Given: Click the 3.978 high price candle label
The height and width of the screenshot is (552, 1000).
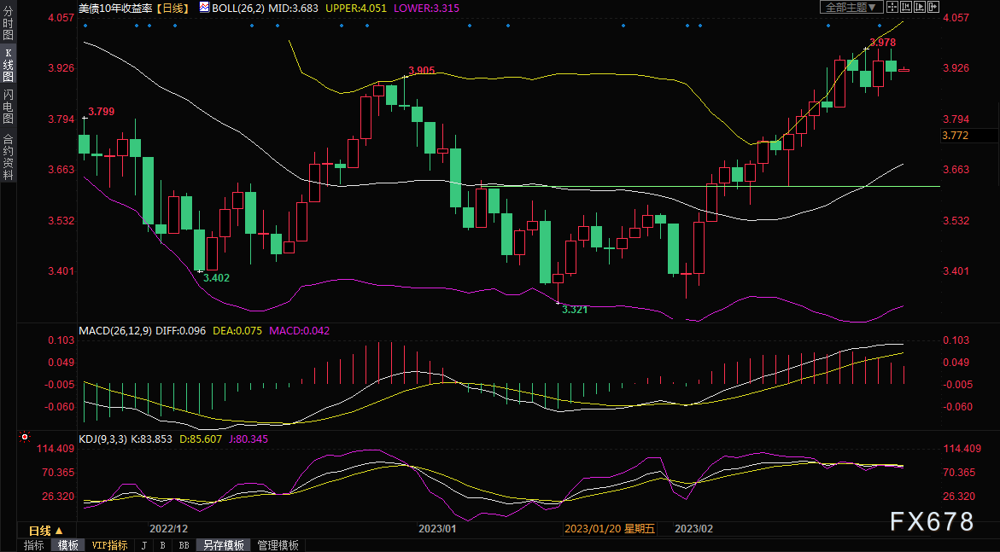Looking at the screenshot, I should click(882, 42).
